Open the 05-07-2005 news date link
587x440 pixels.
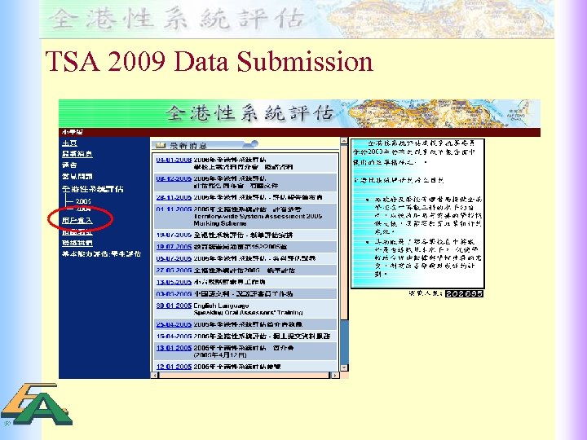click(x=174, y=258)
